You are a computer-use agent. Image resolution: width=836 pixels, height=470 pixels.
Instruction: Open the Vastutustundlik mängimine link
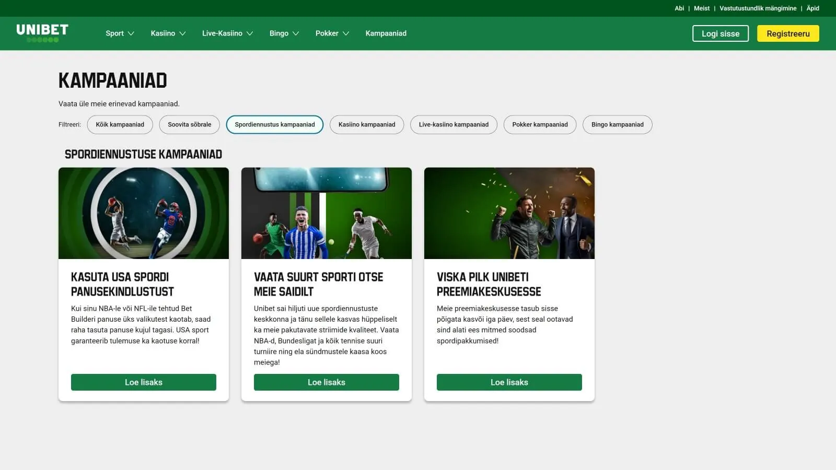click(758, 8)
